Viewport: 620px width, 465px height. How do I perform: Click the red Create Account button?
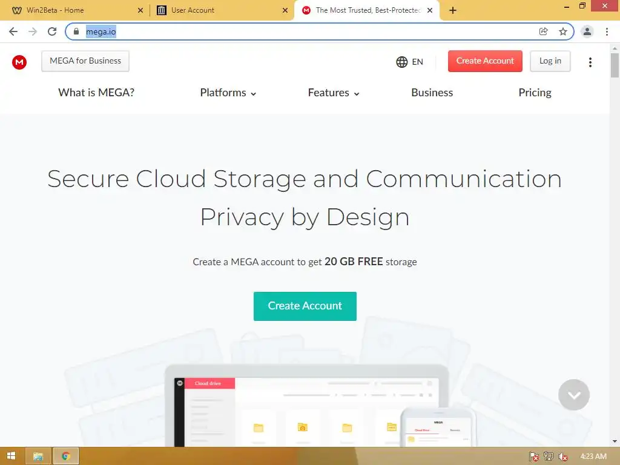click(485, 61)
